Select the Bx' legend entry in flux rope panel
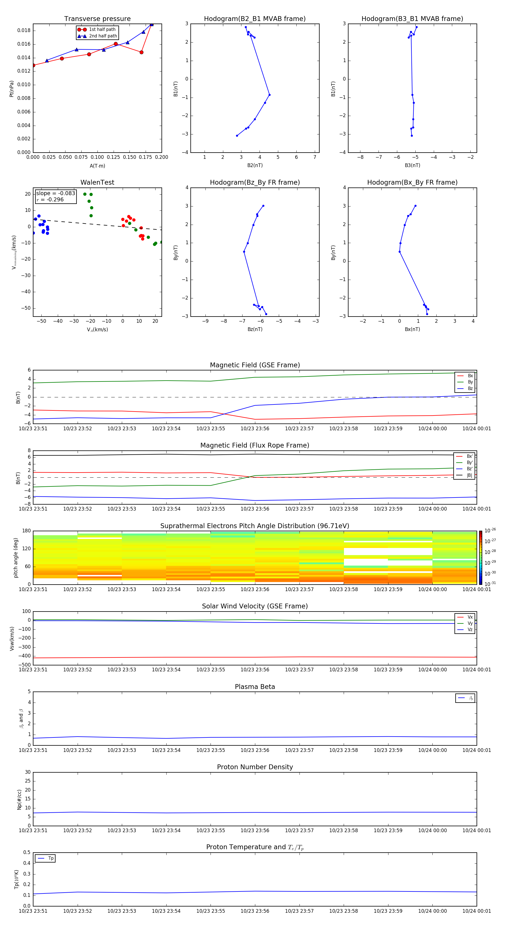Image resolution: width=510 pixels, height=936 pixels. tap(465, 456)
